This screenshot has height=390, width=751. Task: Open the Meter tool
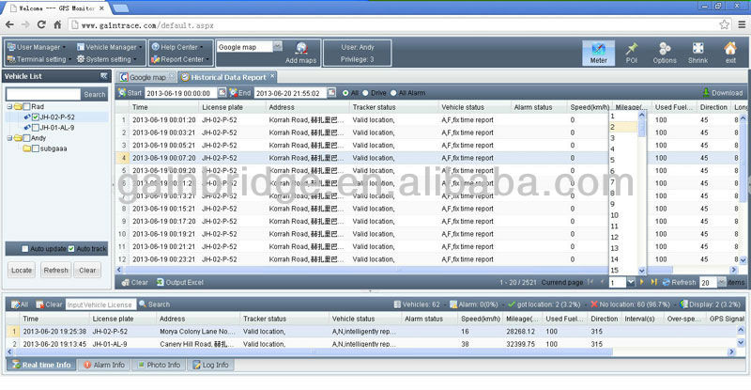pyautogui.click(x=598, y=53)
